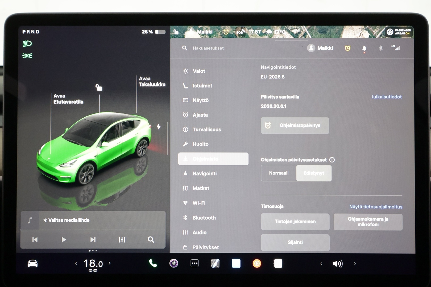Open the Navigointi navigation settings
The image size is (431, 287).
[200, 174]
